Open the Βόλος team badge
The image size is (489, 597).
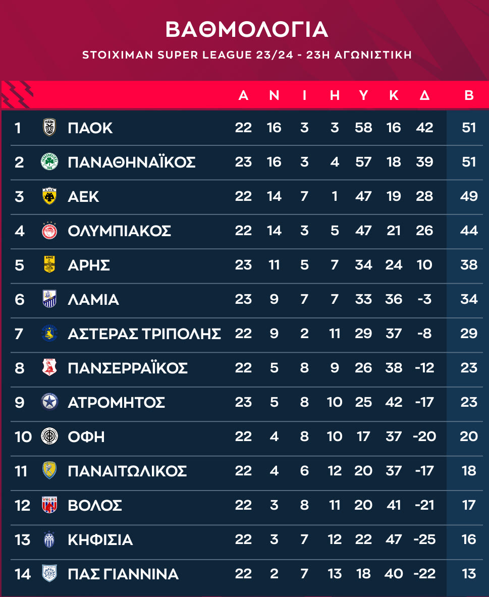[x=49, y=505]
